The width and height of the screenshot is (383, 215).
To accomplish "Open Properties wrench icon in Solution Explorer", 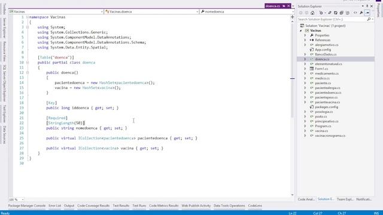I will (361, 13).
